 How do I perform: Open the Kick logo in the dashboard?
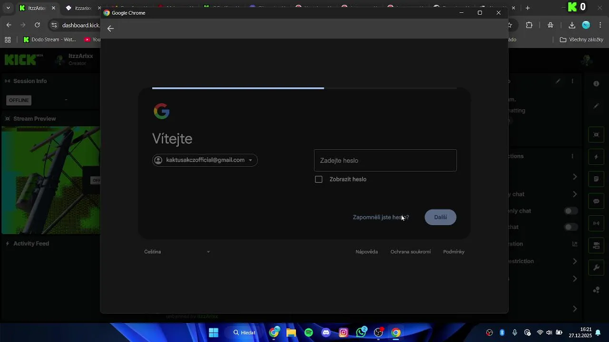(24, 59)
